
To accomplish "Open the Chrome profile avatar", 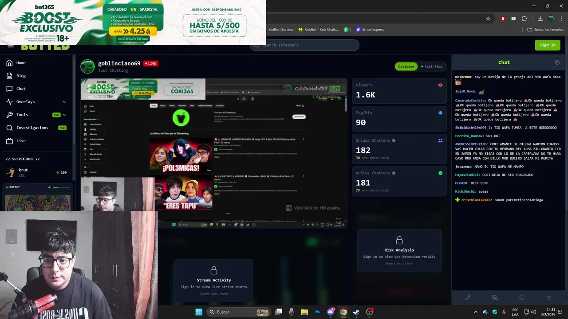I will pos(551,19).
